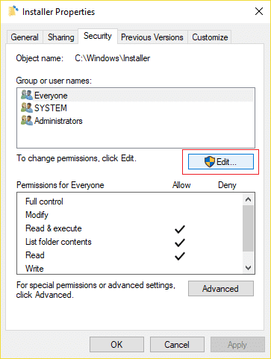Open Advanced permission settings
The width and height of the screenshot is (271, 359).
click(221, 289)
